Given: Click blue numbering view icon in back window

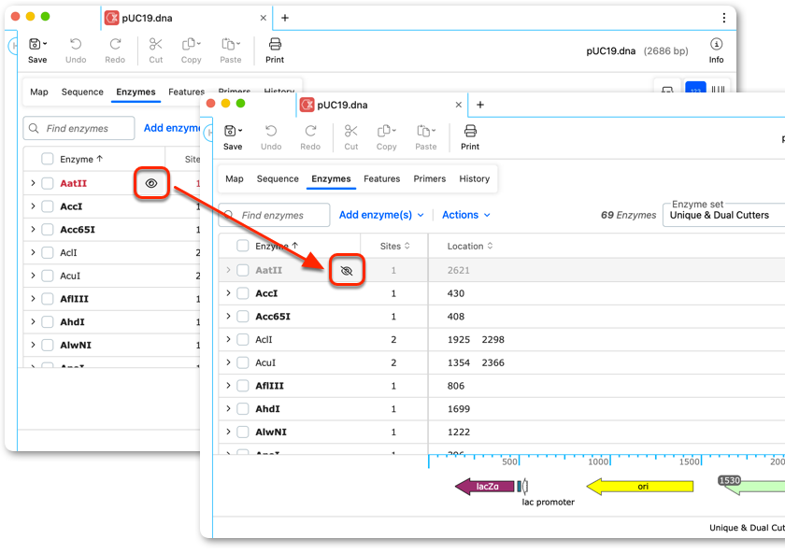Looking at the screenshot, I should point(695,89).
